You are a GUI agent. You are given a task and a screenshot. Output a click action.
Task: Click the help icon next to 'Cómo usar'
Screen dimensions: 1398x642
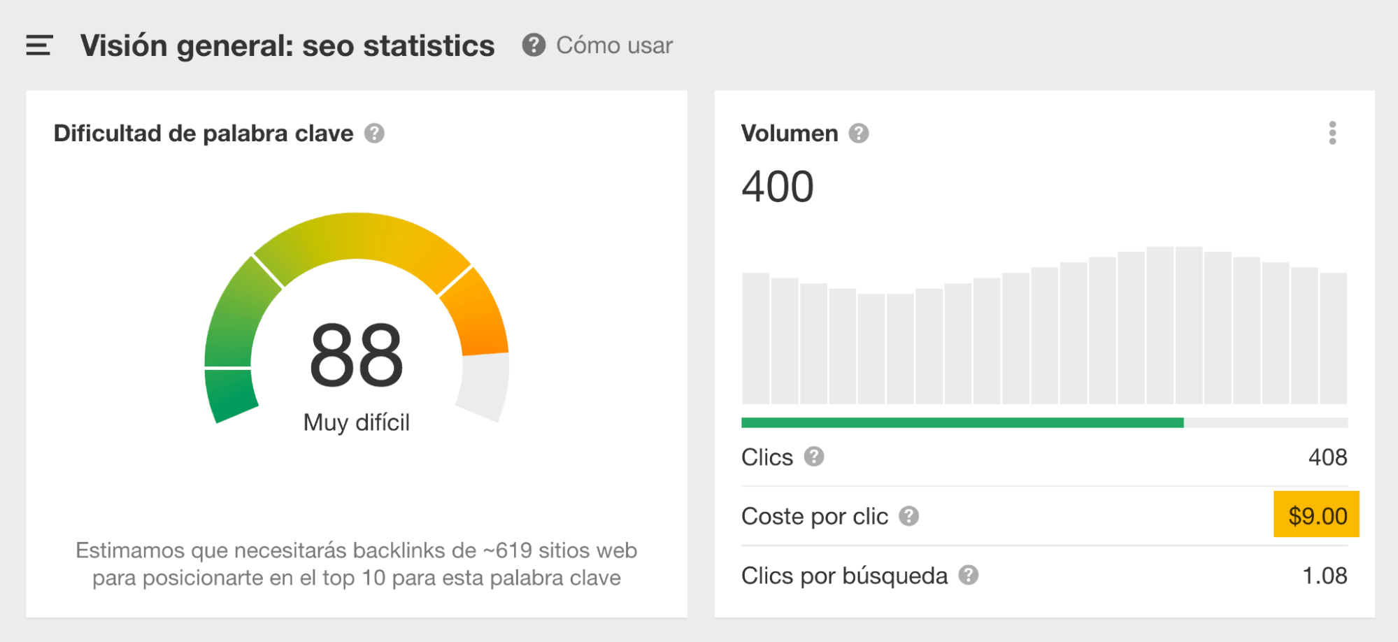pos(534,45)
